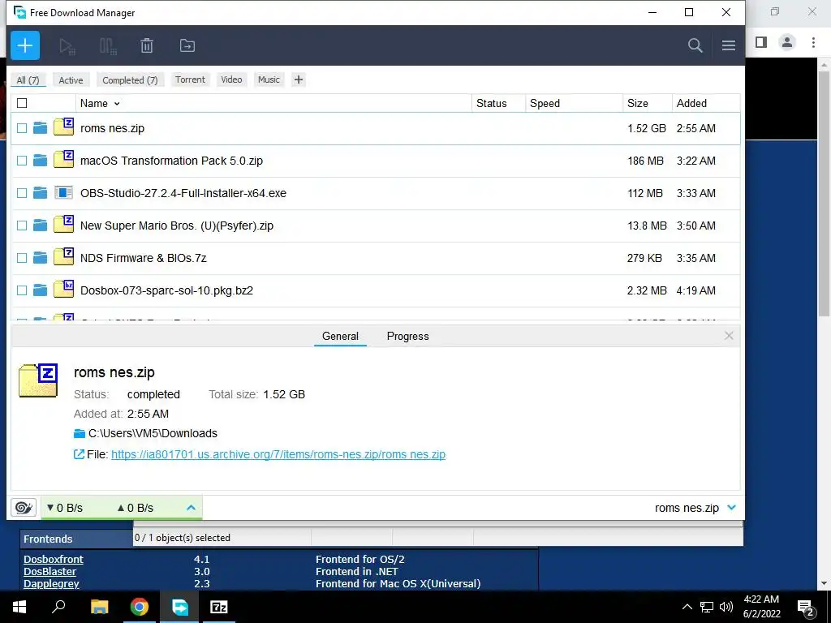
Task: Click the zip file icon of roms nes.zip row
Action: tap(63, 127)
